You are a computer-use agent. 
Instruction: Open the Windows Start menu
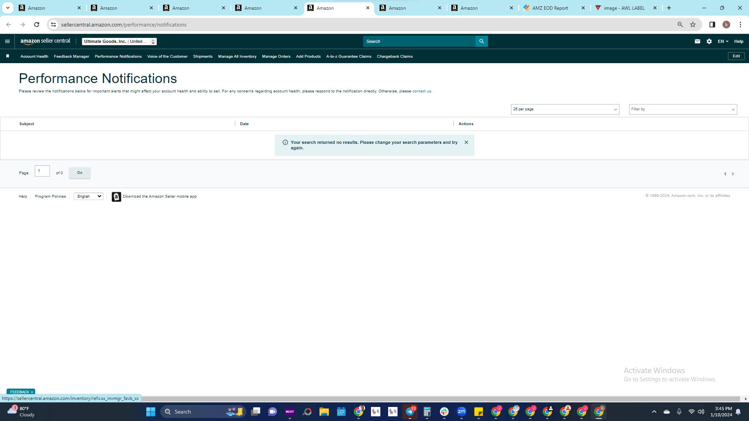tap(151, 412)
